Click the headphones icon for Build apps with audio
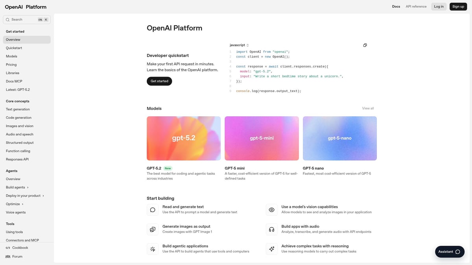This screenshot has width=472, height=265. pos(271,229)
